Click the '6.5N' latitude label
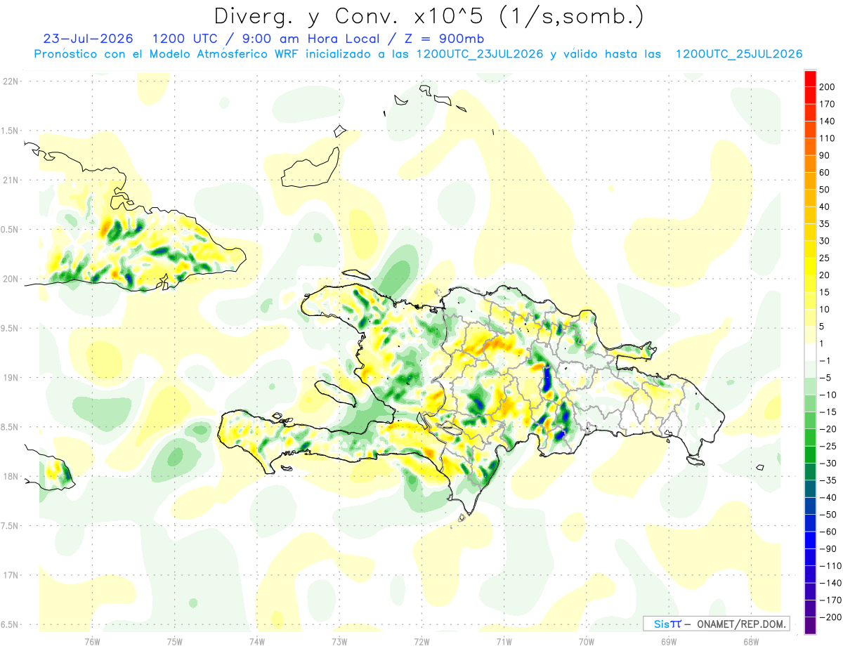 [x=10, y=624]
